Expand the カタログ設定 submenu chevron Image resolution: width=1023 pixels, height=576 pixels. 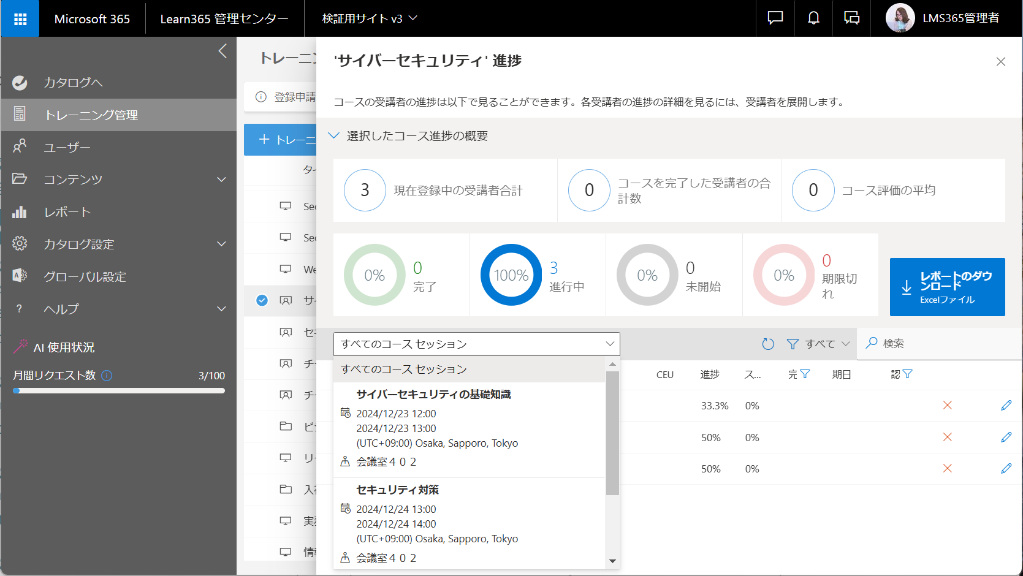pos(221,244)
